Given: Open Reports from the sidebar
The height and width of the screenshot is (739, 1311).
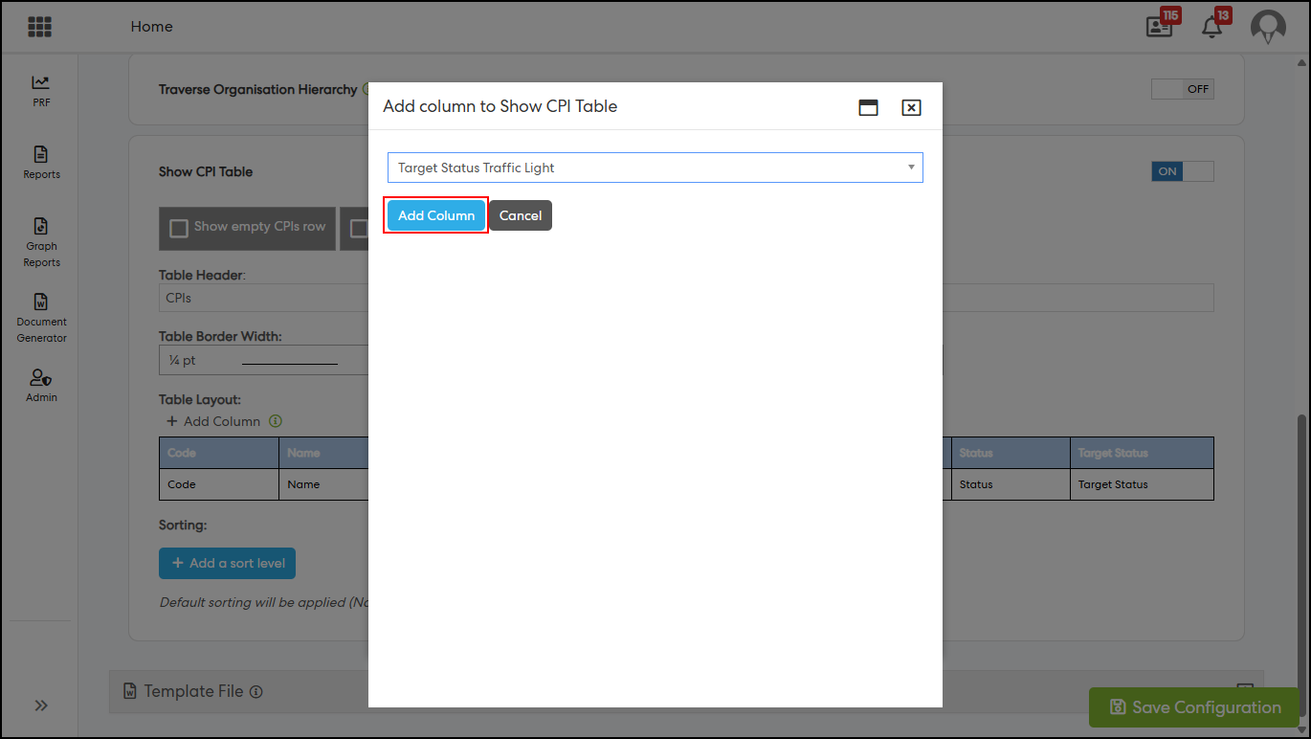Looking at the screenshot, I should (41, 162).
